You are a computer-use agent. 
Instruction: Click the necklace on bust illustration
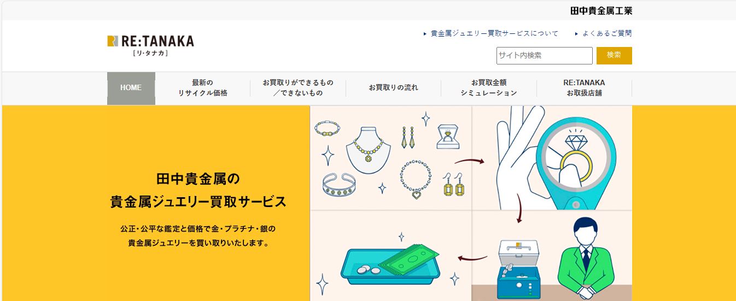coord(368,150)
